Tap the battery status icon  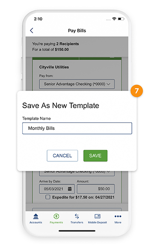(121, 19)
